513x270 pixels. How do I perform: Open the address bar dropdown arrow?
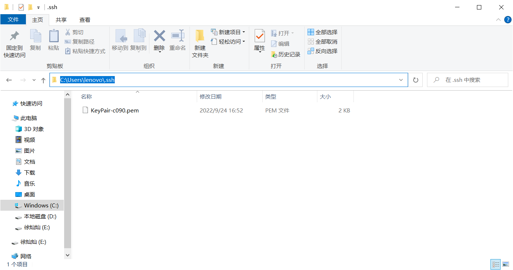point(401,80)
